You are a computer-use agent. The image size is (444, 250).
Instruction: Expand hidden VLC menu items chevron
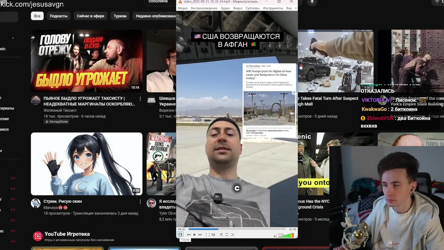pos(296,8)
